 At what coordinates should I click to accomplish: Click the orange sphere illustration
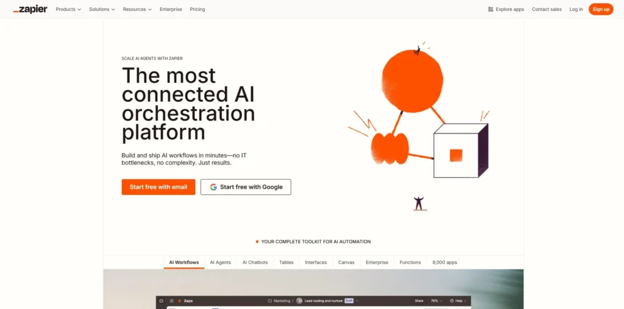pos(412,81)
